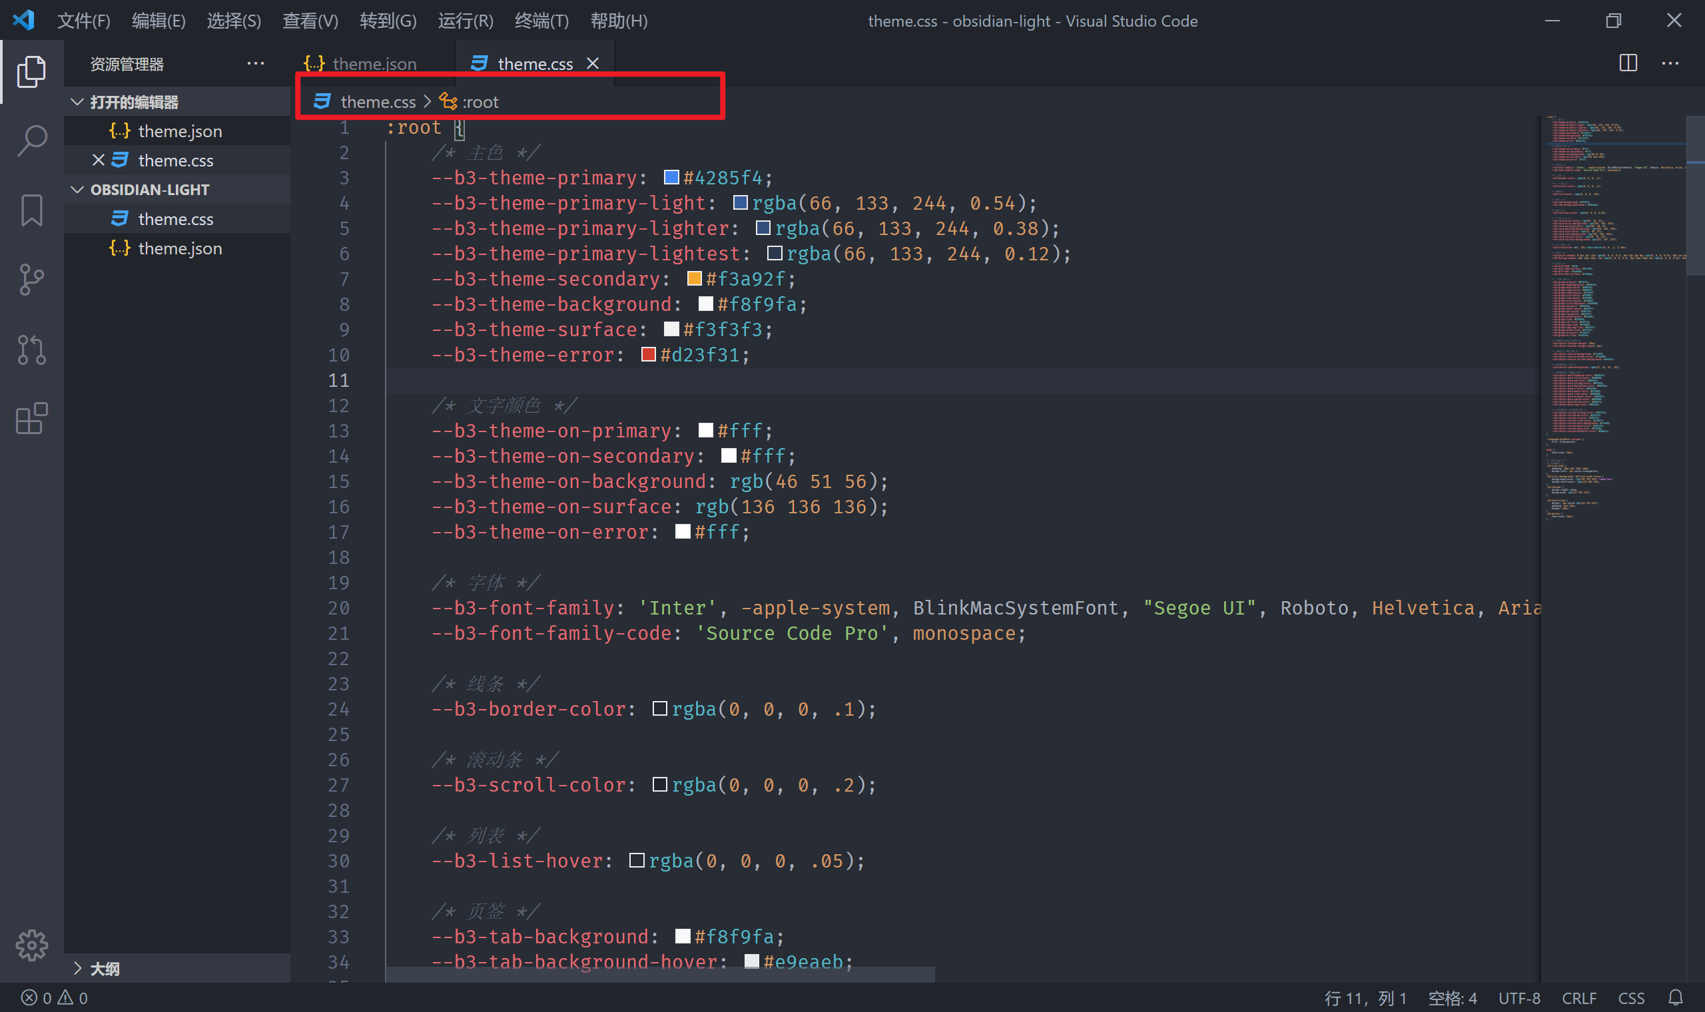This screenshot has width=1705, height=1012.
Task: Open the Search view in activity bar
Action: pyautogui.click(x=31, y=141)
